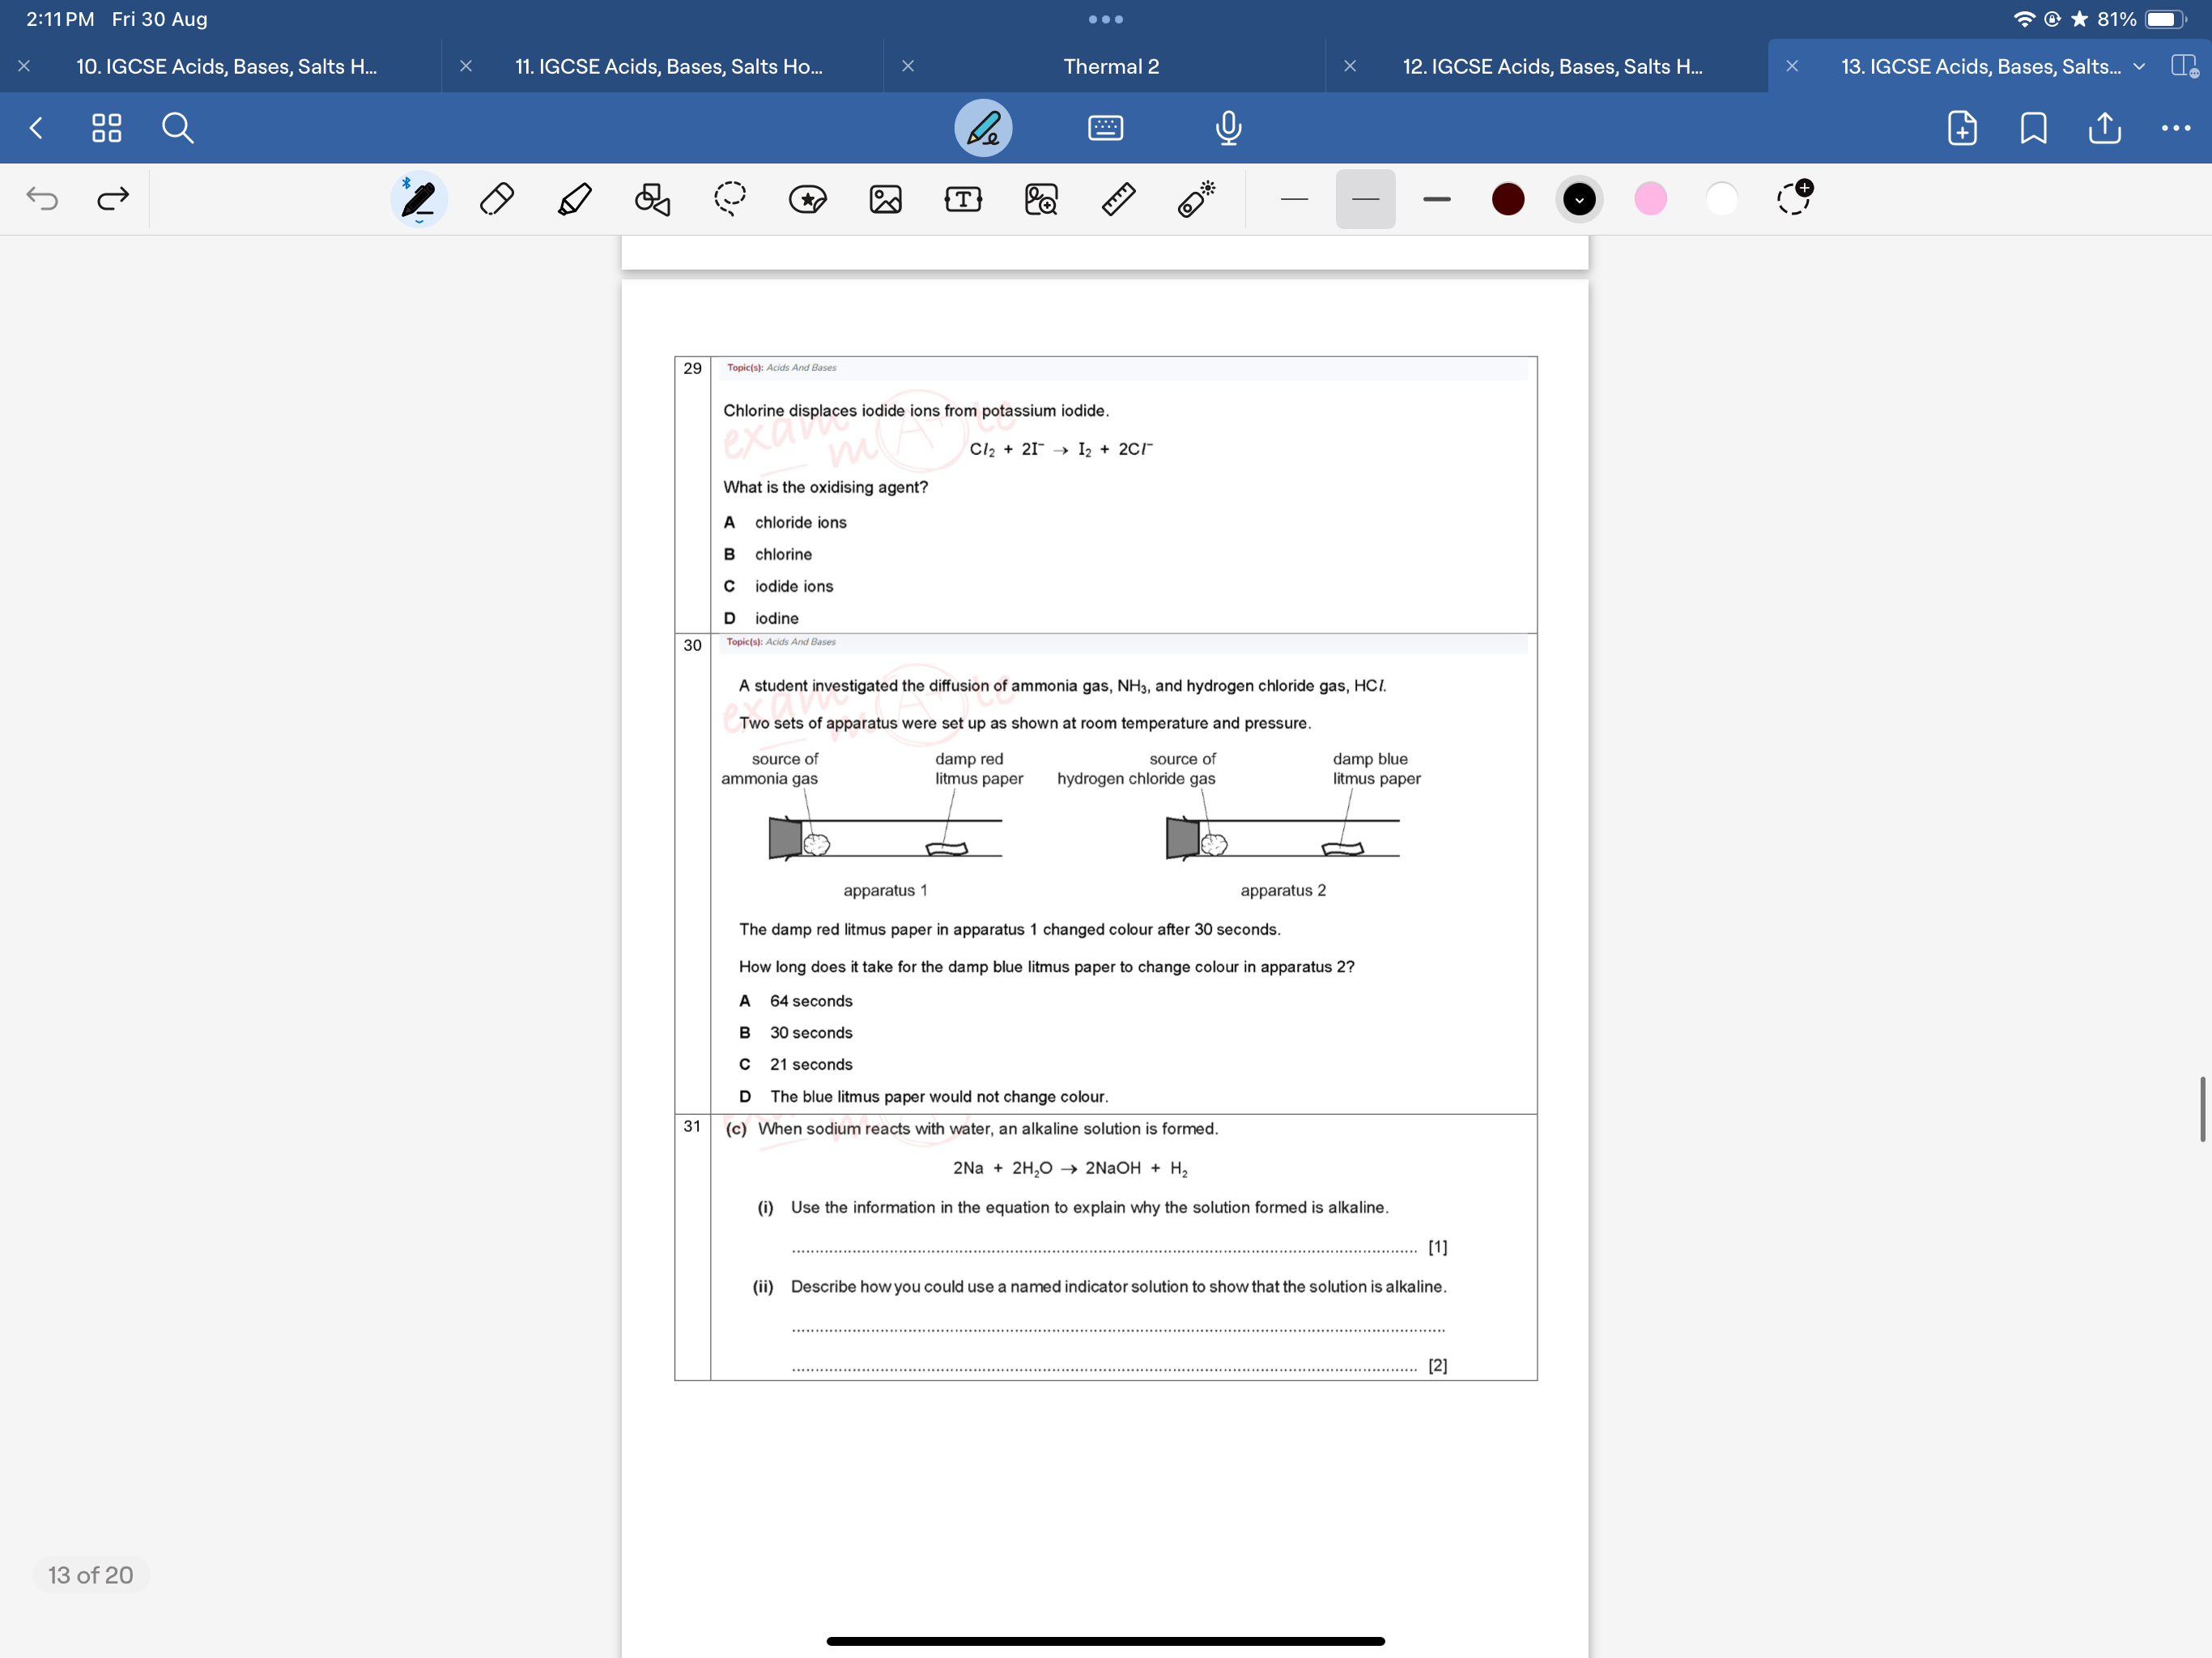Select the pen/draw tool in toolbar
This screenshot has width=2212, height=1658.
419,198
